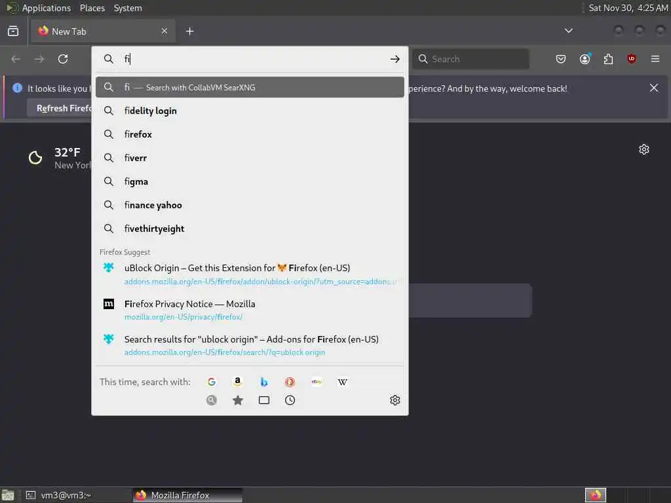Image resolution: width=671 pixels, height=503 pixels.
Task: Click the show desktop icon in taskbar
Action: click(x=8, y=495)
